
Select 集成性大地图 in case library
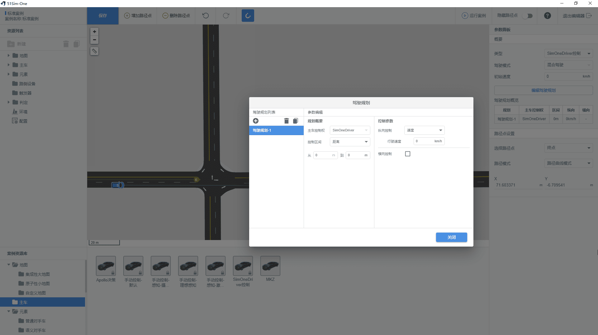coord(38,274)
